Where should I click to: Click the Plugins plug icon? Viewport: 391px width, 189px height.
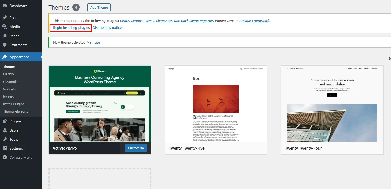pyautogui.click(x=5, y=121)
